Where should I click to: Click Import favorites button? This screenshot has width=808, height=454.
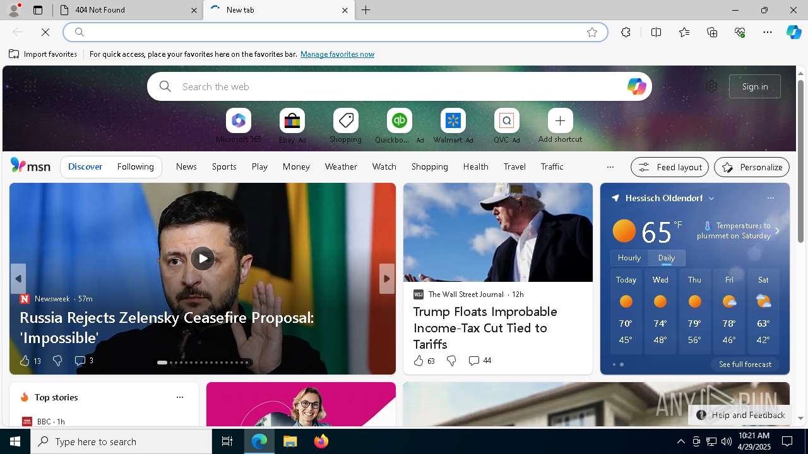click(43, 54)
